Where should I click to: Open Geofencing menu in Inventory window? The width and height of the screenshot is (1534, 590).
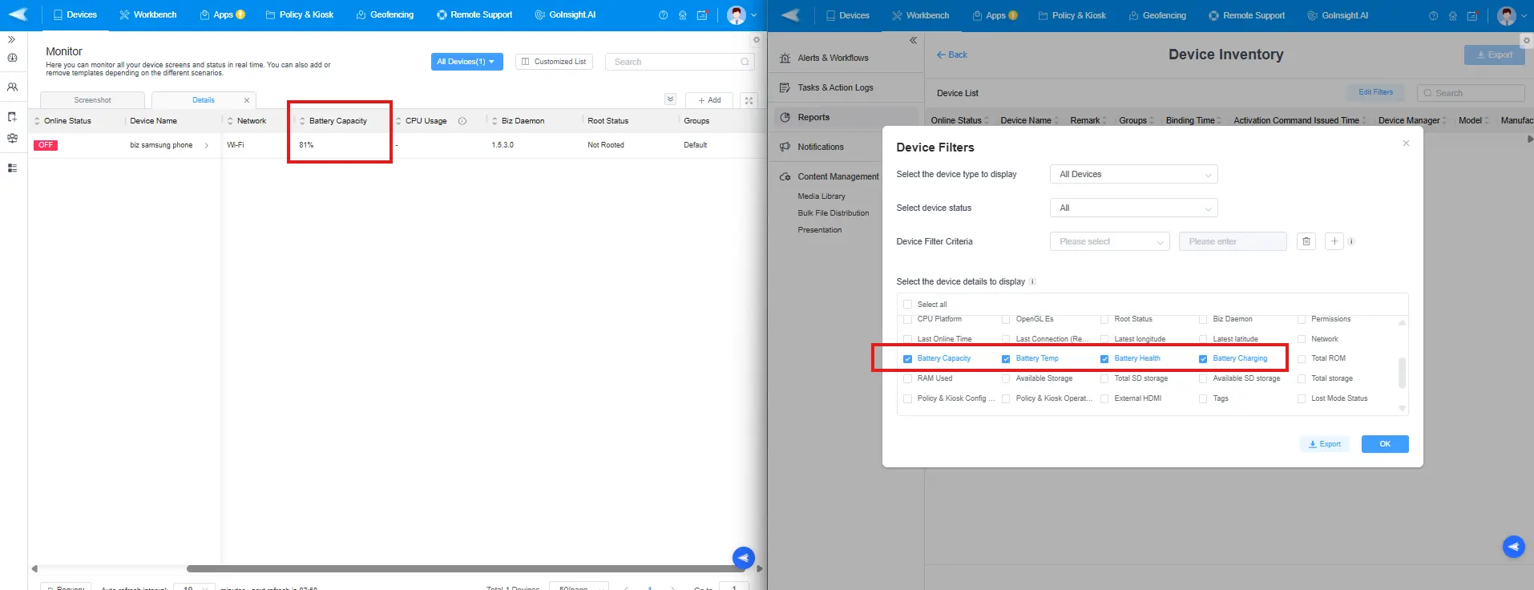(1157, 15)
